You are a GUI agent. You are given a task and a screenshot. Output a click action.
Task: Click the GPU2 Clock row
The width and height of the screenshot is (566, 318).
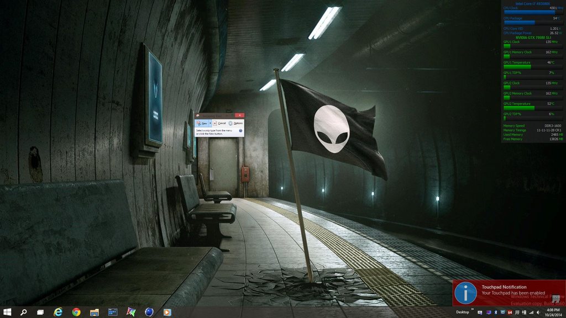[533, 83]
